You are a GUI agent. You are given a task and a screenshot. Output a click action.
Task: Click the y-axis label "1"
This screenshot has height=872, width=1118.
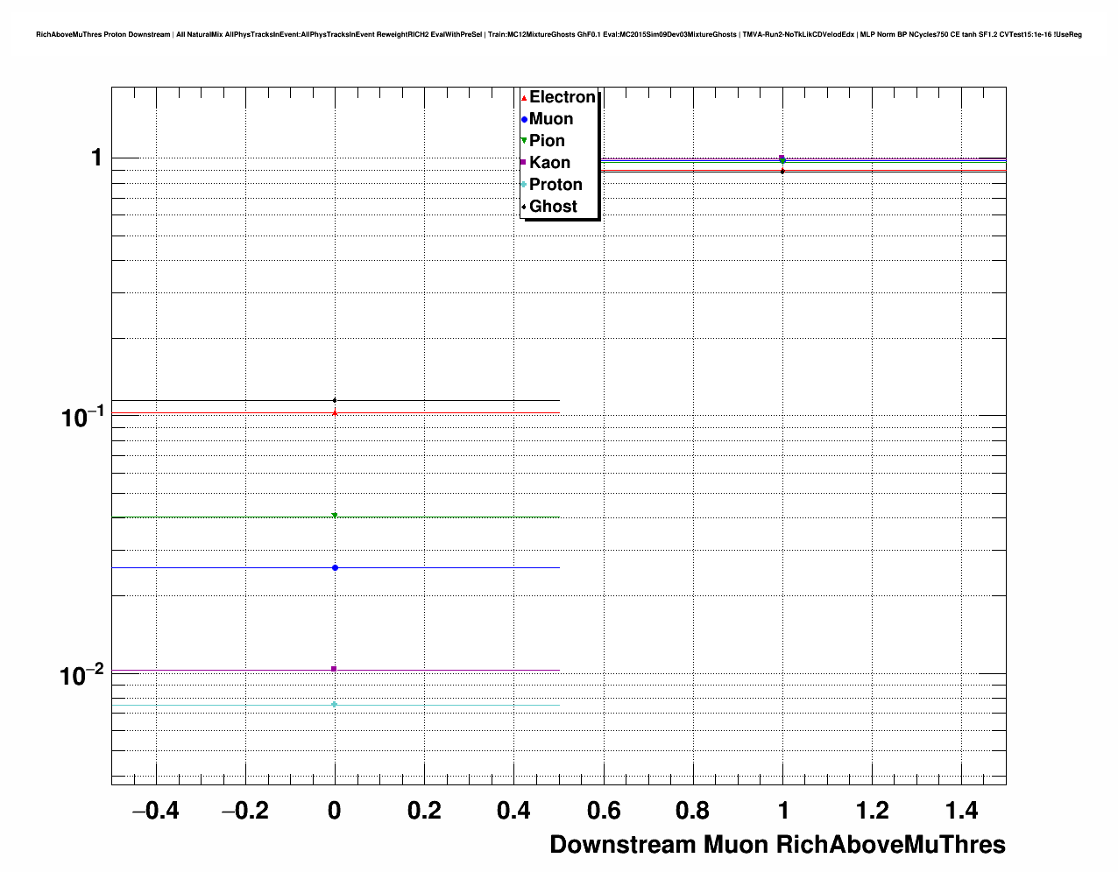point(96,158)
